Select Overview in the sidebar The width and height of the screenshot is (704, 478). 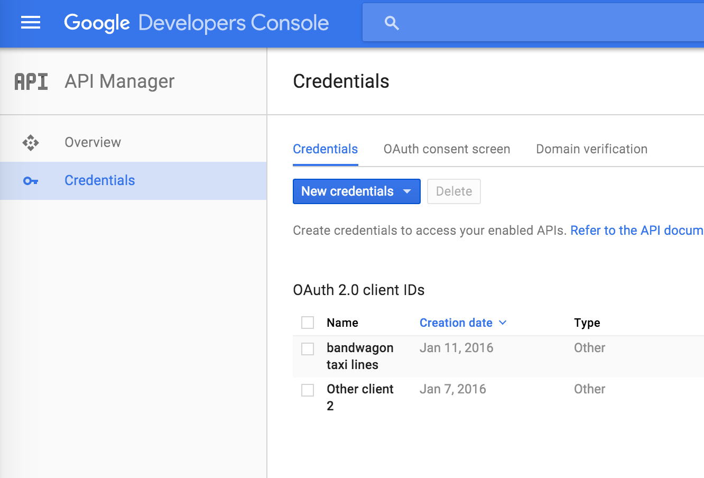point(133,142)
